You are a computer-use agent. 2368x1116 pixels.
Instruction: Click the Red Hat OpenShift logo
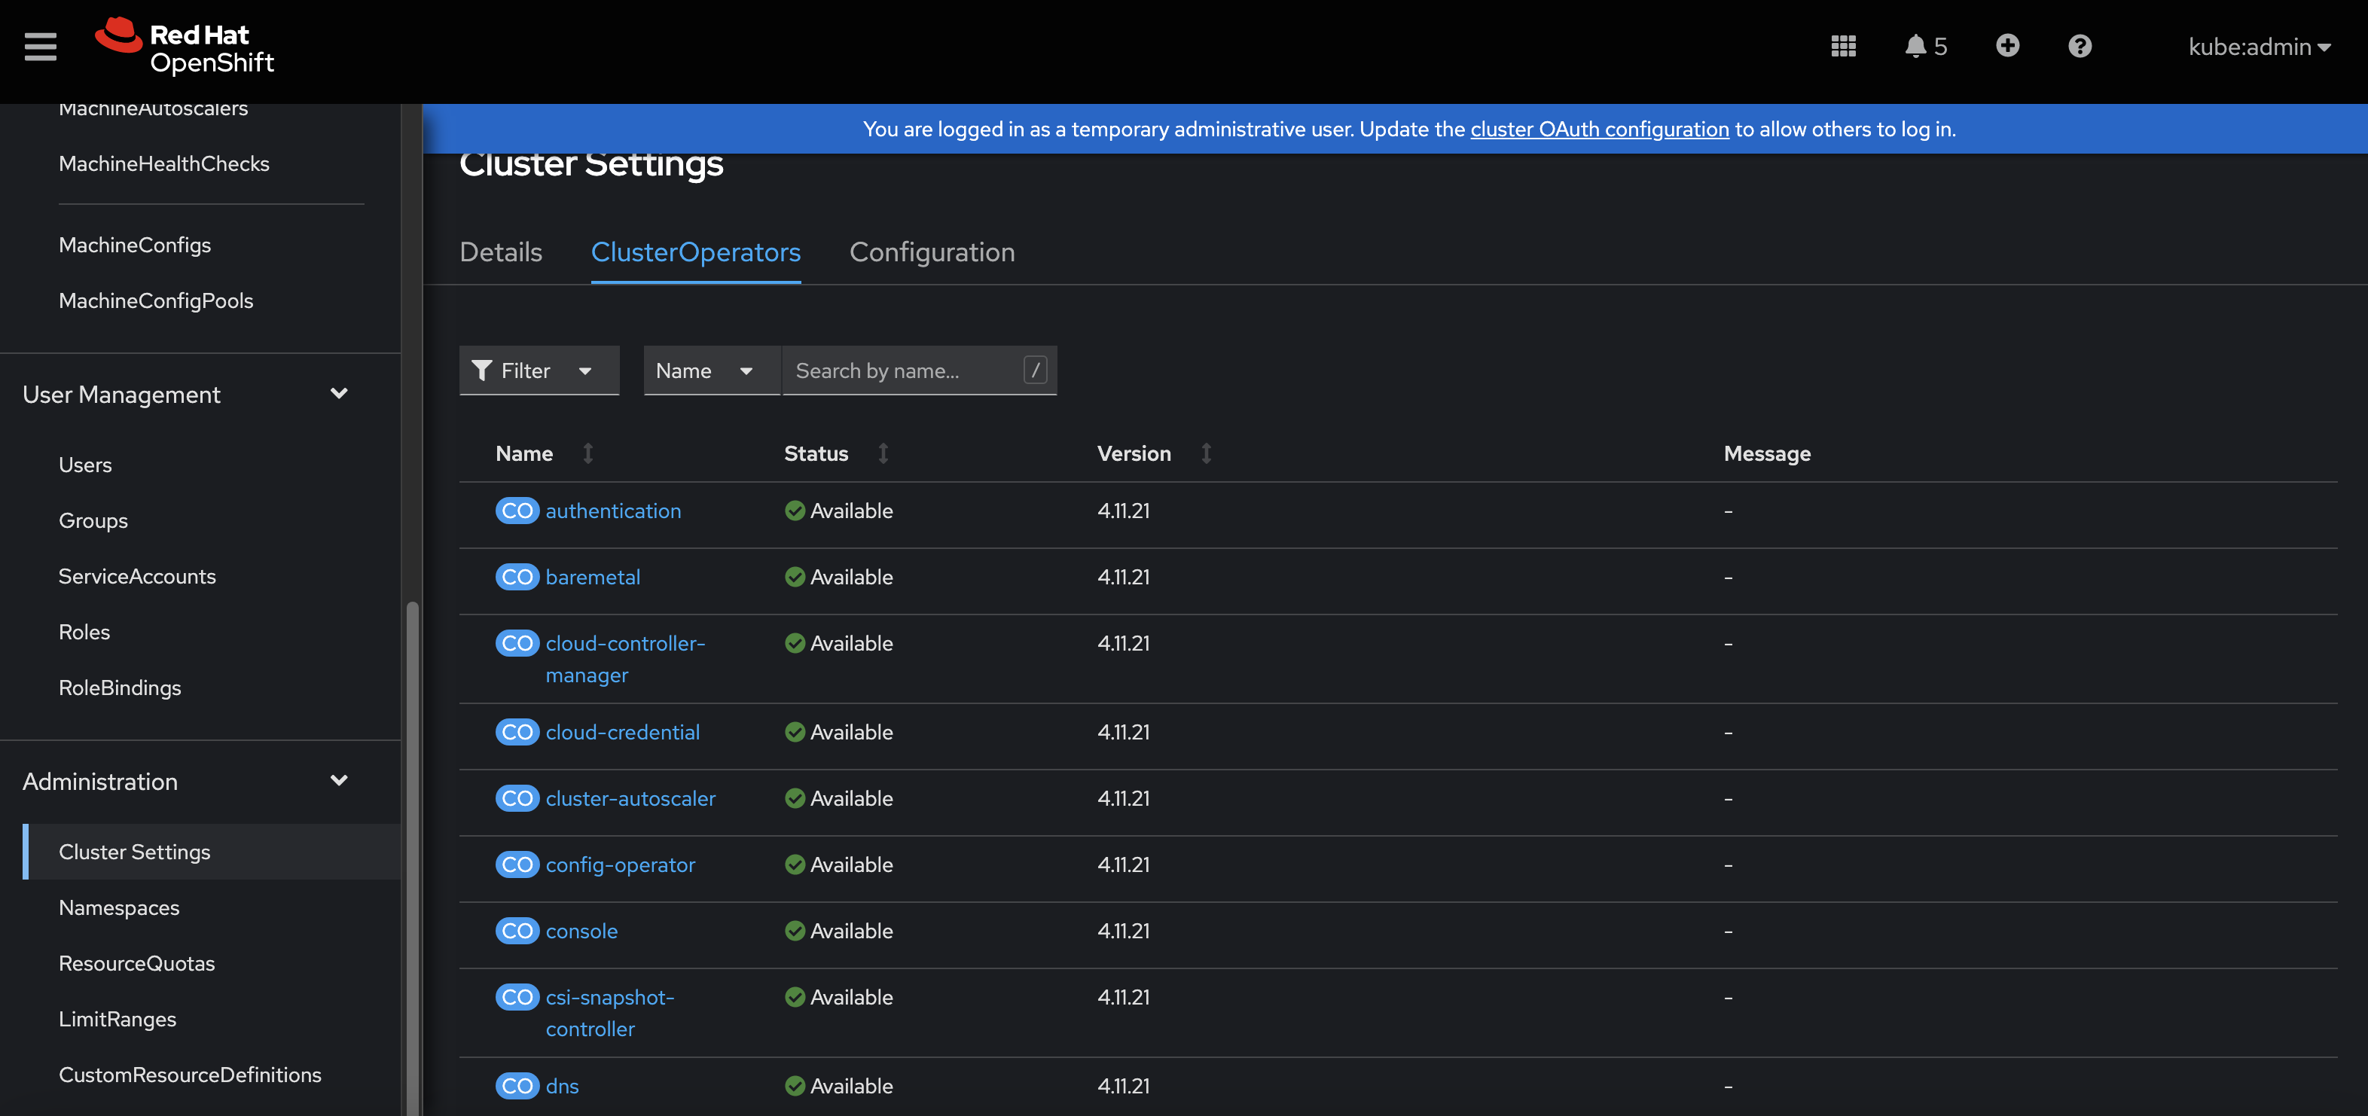(184, 47)
